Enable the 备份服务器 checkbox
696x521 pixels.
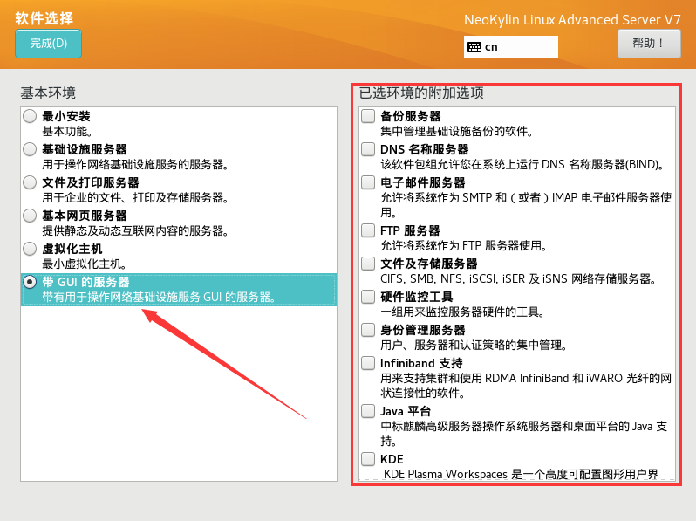pyautogui.click(x=369, y=116)
